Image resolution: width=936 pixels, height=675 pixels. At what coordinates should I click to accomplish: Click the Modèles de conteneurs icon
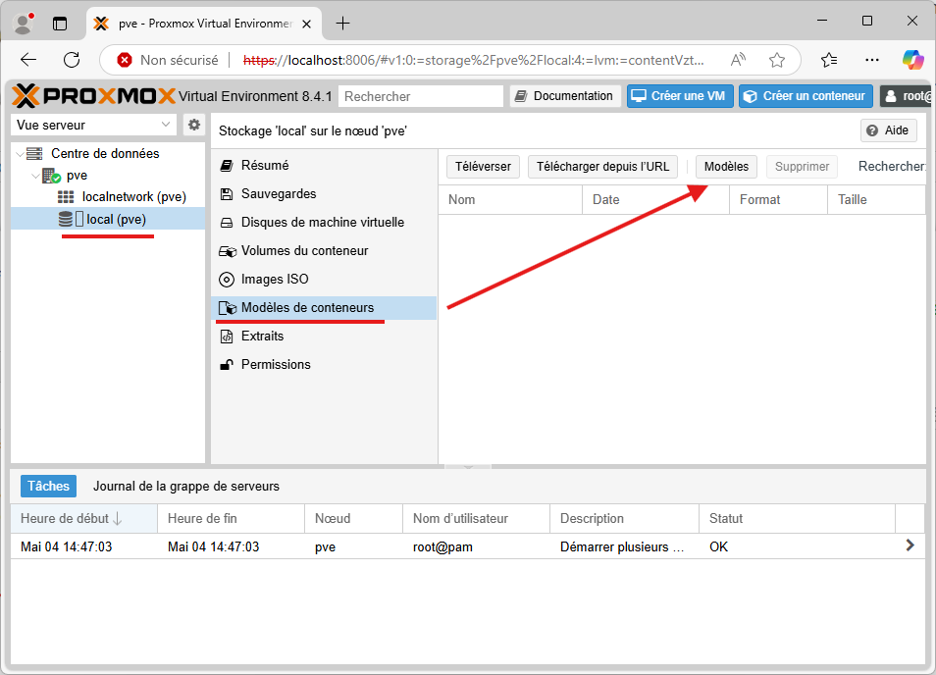228,308
